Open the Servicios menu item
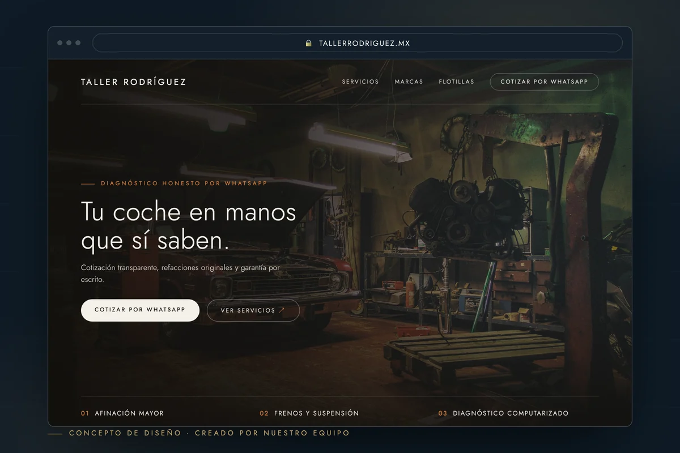Screen dimensions: 680x453 point(360,82)
